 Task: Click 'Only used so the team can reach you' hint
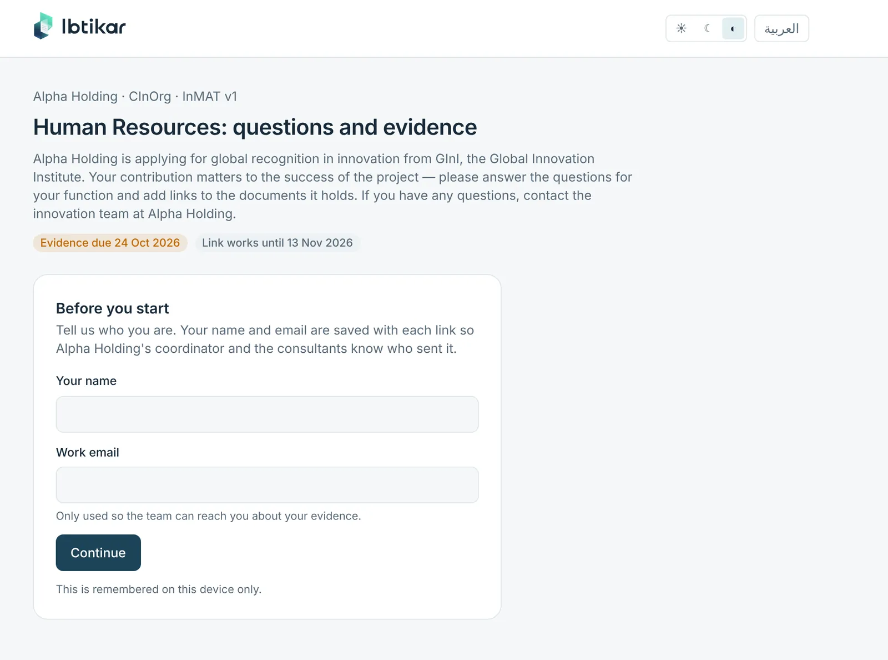tap(209, 516)
